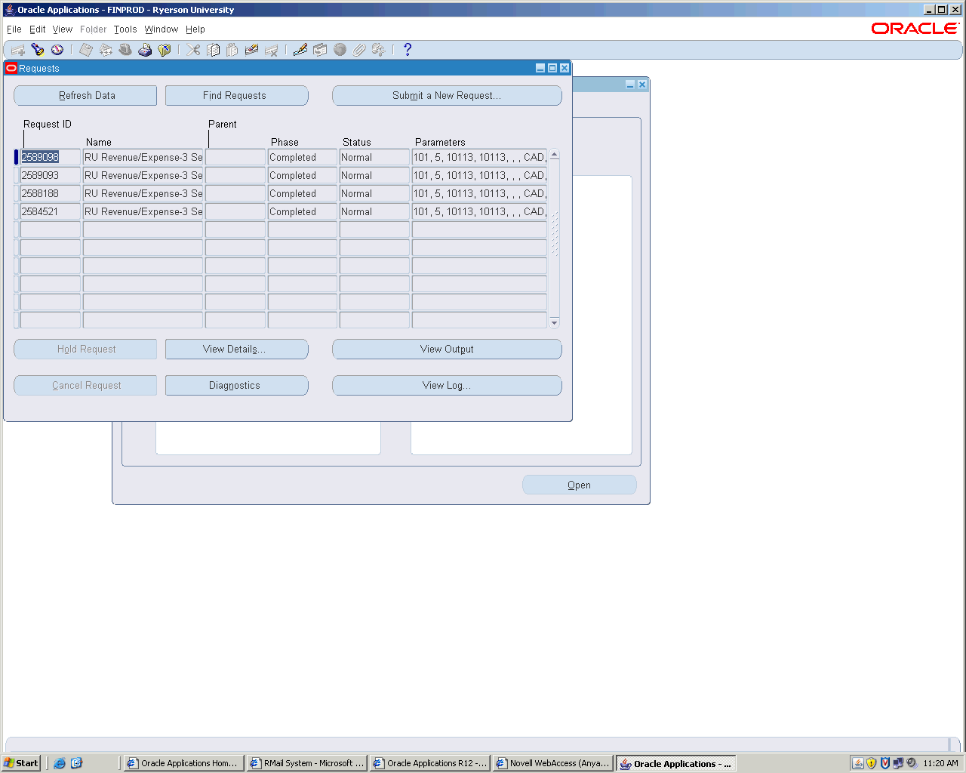Switch to RMail System taskbar window

tap(307, 763)
